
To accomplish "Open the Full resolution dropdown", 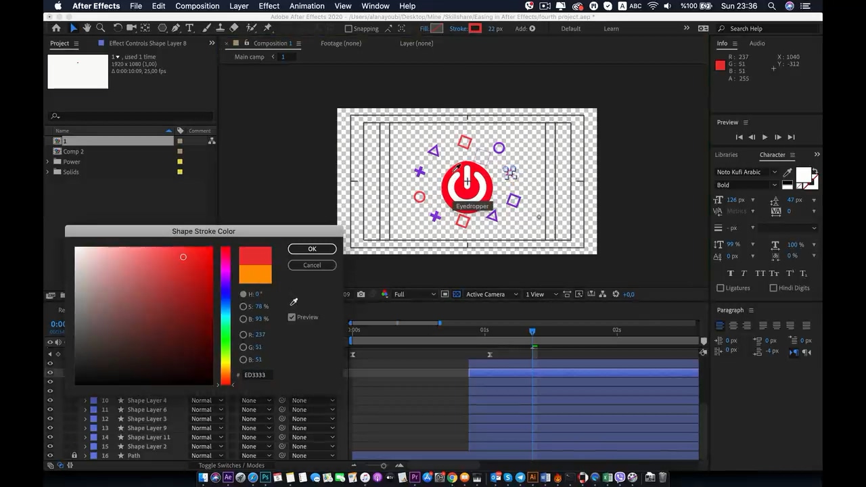I will pyautogui.click(x=415, y=294).
